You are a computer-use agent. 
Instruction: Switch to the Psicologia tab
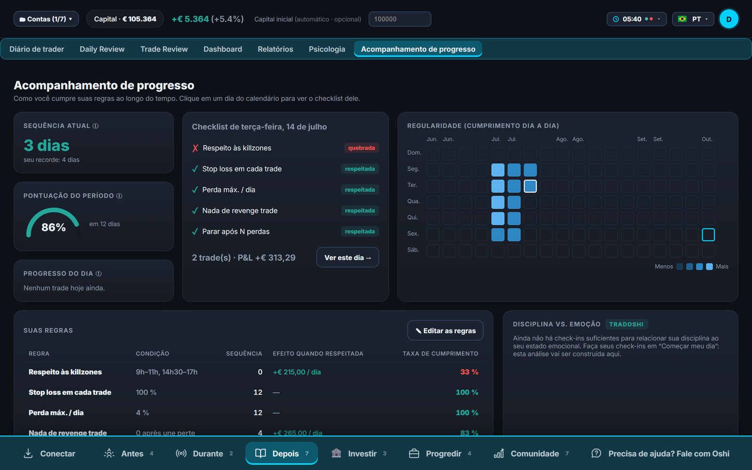[x=327, y=49]
